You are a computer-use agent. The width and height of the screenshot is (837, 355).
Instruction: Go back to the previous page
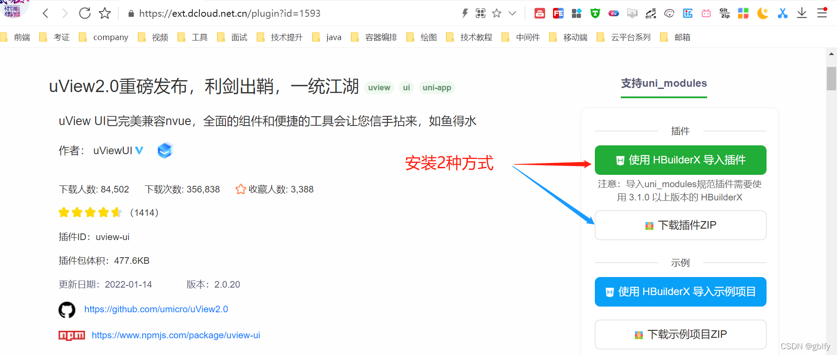click(45, 13)
